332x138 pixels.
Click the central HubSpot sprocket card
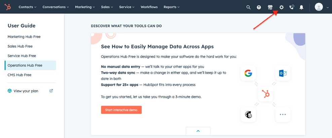point(265,94)
